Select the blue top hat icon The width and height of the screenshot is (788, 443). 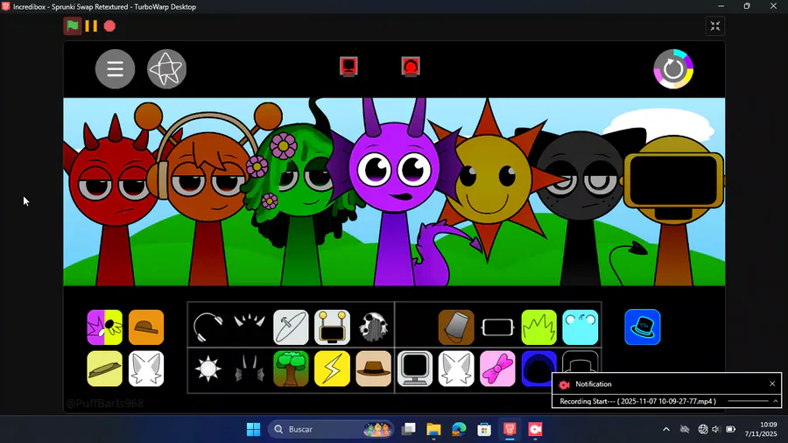click(643, 327)
